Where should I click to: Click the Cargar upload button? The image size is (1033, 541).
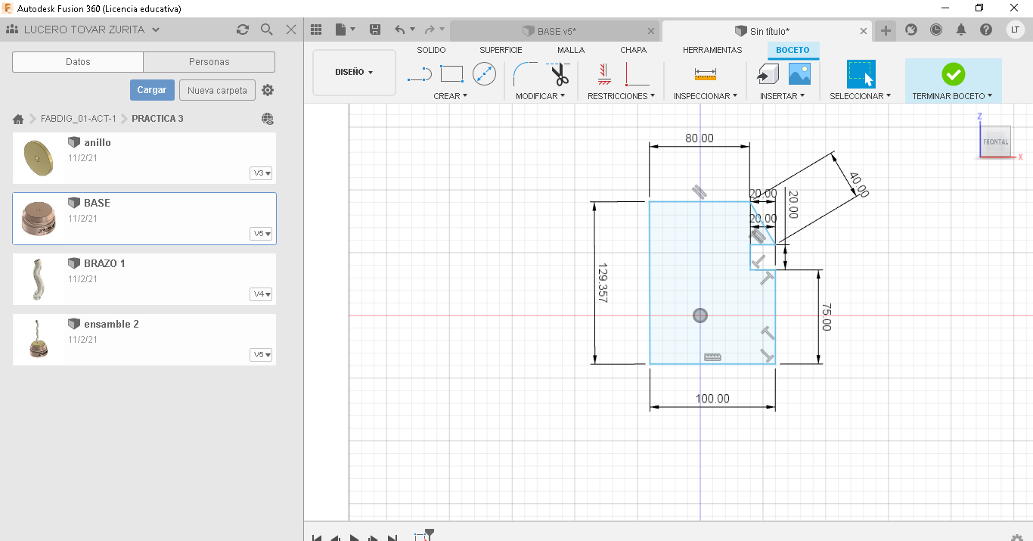pos(152,90)
